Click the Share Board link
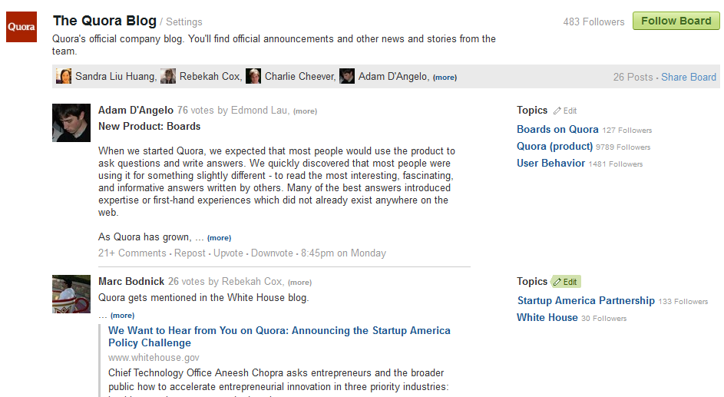724x397 pixels. tap(689, 77)
